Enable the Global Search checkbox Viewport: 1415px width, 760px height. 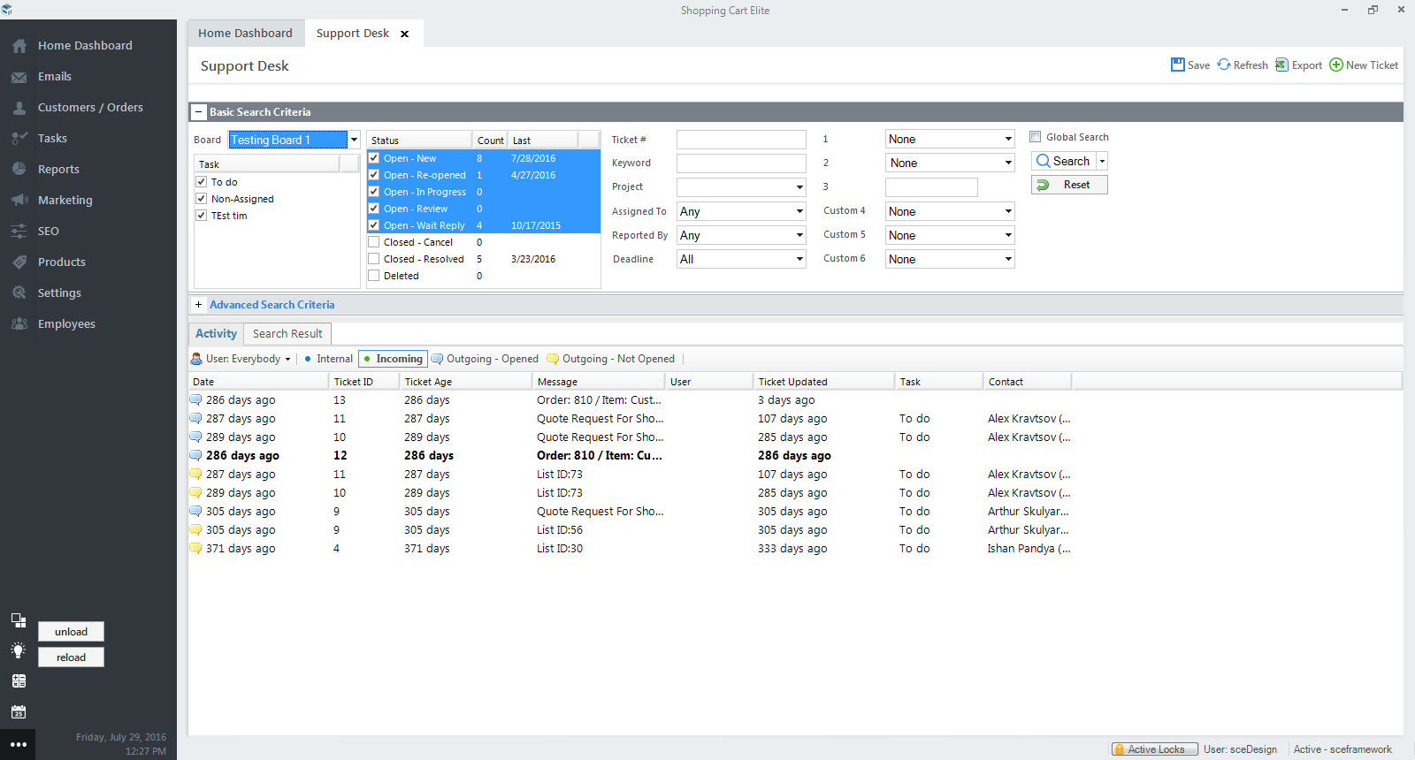(x=1036, y=137)
